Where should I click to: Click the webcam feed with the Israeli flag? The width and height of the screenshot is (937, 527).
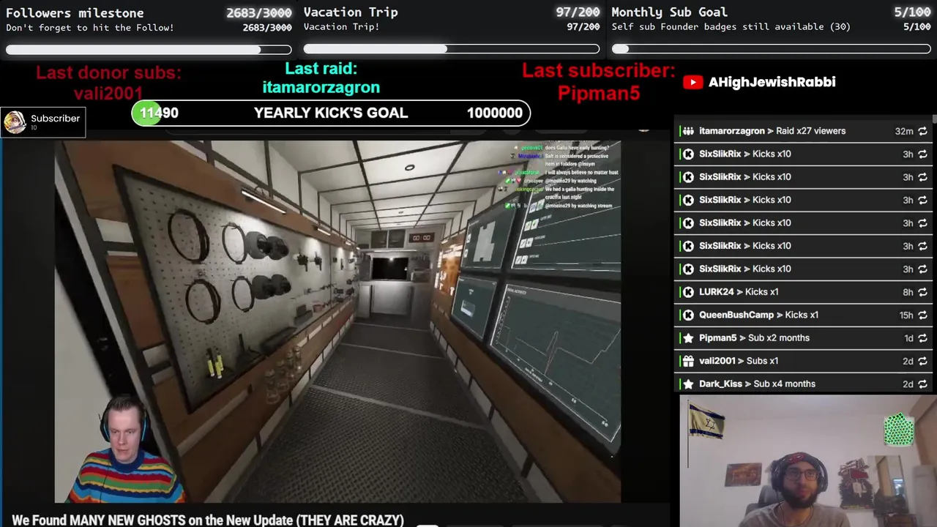point(808,461)
